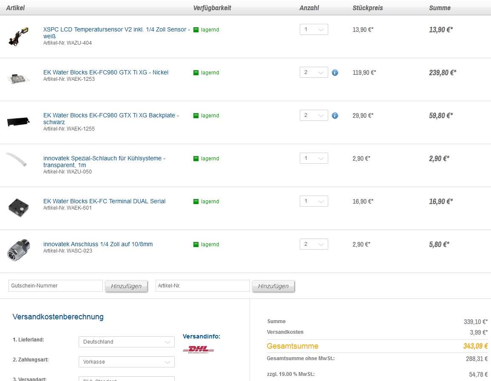Click row sum 239,80 €
Screen dimensions: 491x381
tap(443, 73)
